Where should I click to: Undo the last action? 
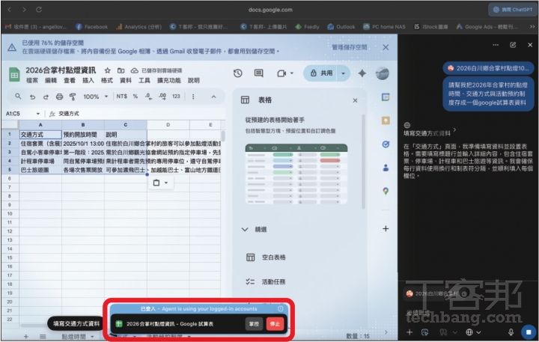tap(32, 97)
